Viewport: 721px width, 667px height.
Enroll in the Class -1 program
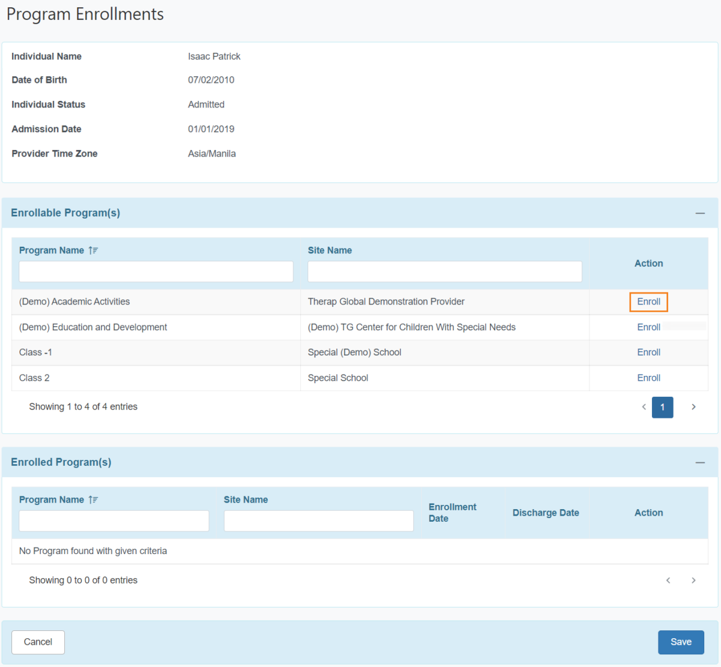(x=648, y=352)
